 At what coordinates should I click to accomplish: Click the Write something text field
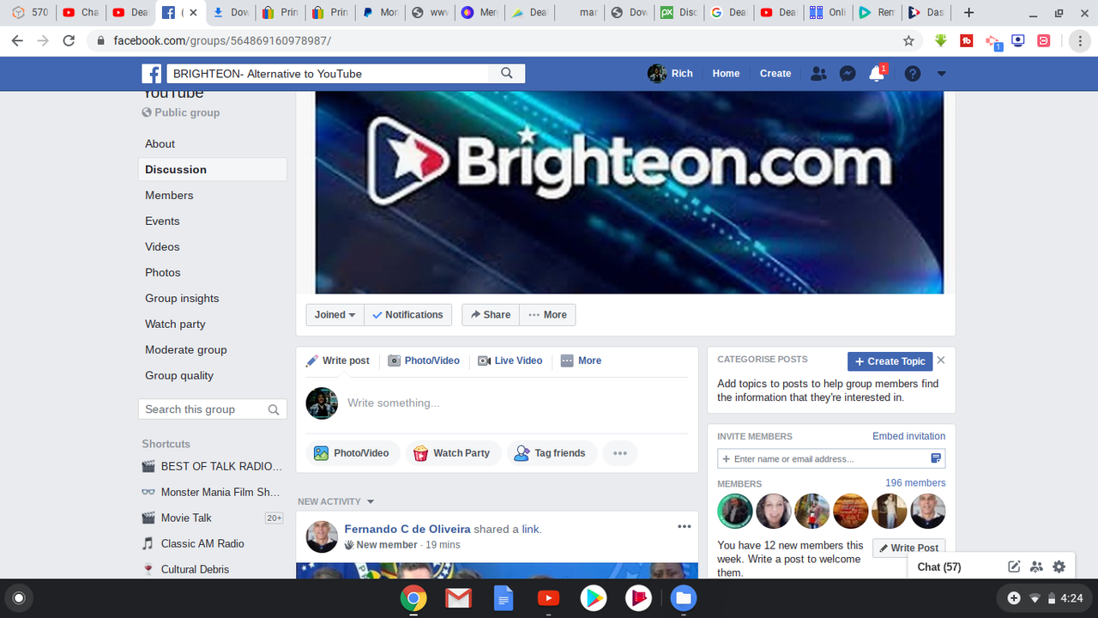(x=515, y=403)
